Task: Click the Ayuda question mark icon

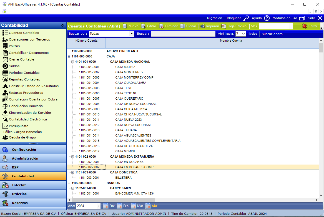Action: pyautogui.click(x=267, y=18)
